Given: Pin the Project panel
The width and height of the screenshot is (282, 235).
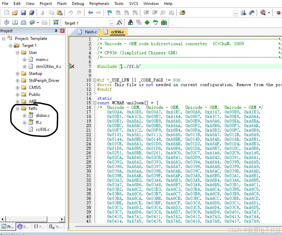Looking at the screenshot, I should click(56, 31).
